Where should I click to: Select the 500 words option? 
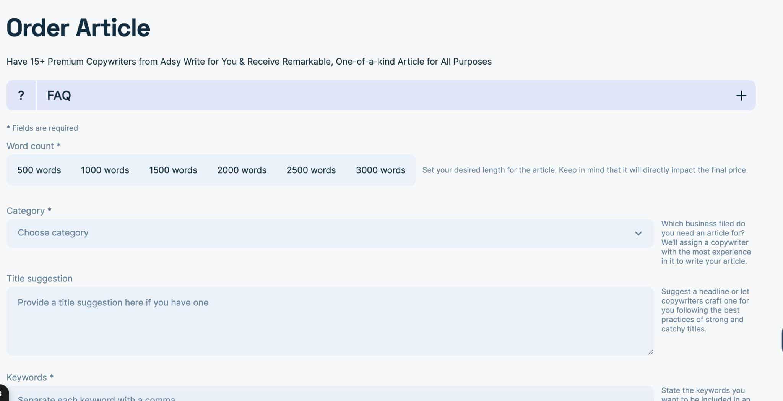(39, 170)
